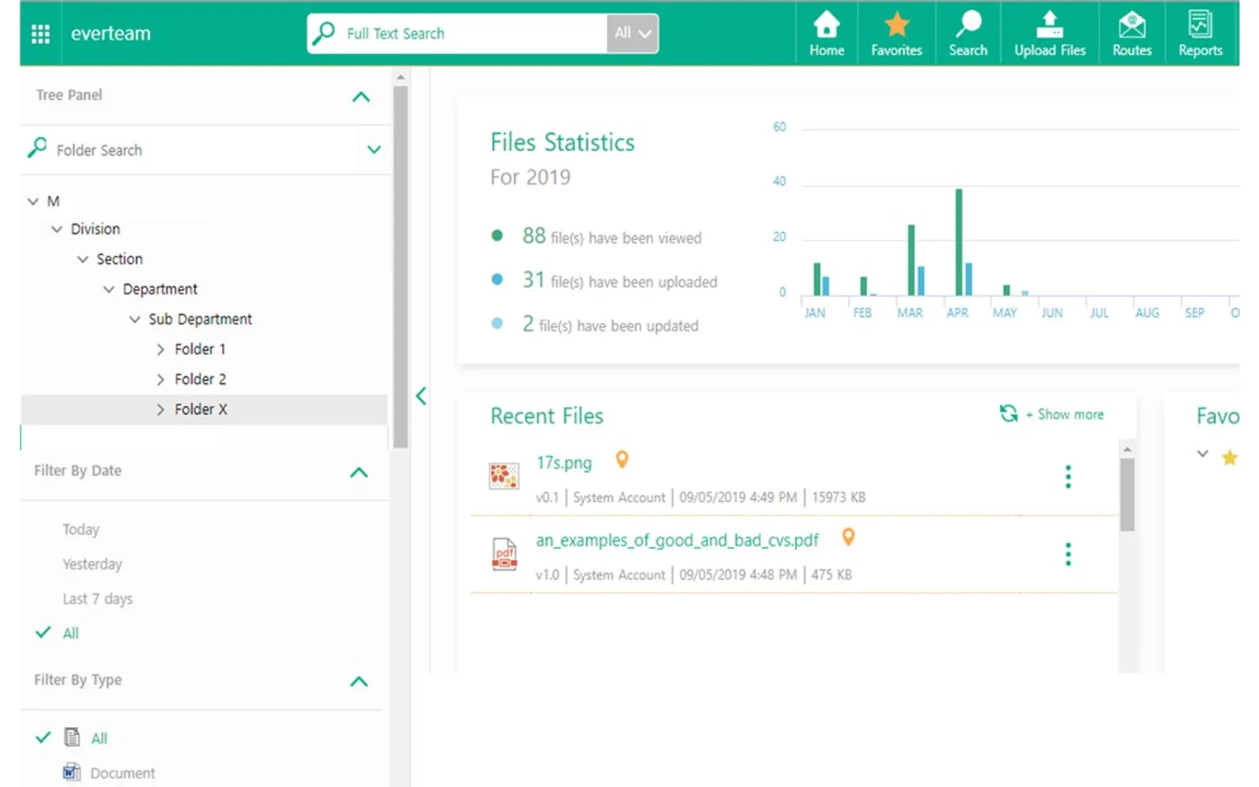Select the Last 7 days date filter

pyautogui.click(x=98, y=599)
